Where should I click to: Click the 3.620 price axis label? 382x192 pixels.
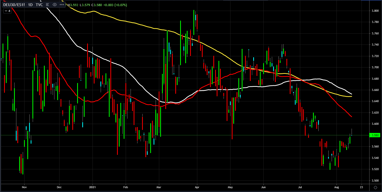(375, 113)
